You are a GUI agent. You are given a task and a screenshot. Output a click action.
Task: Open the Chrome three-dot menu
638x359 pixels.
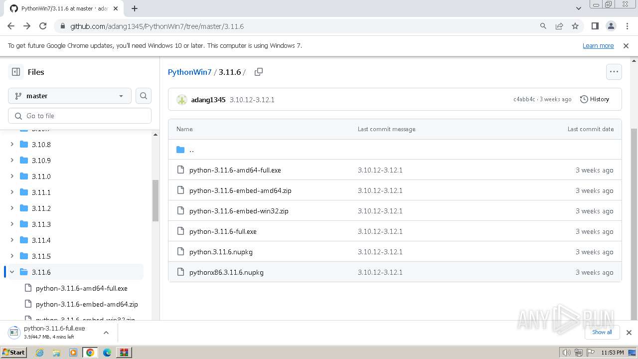point(627,26)
